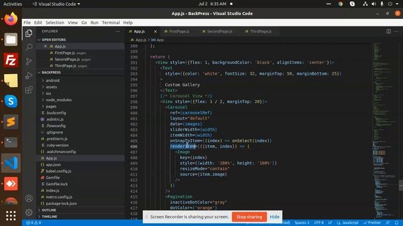The height and width of the screenshot is (226, 403).
Task: Launch Firefox from the Ubuntu dock
Action: coord(11,19)
